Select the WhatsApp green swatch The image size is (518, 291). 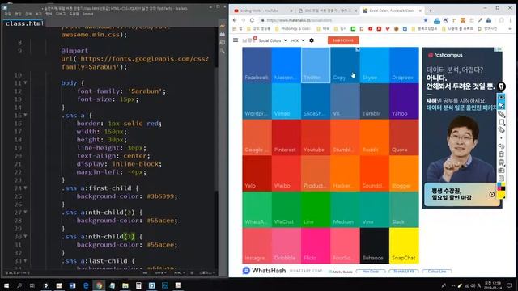pyautogui.click(x=257, y=209)
